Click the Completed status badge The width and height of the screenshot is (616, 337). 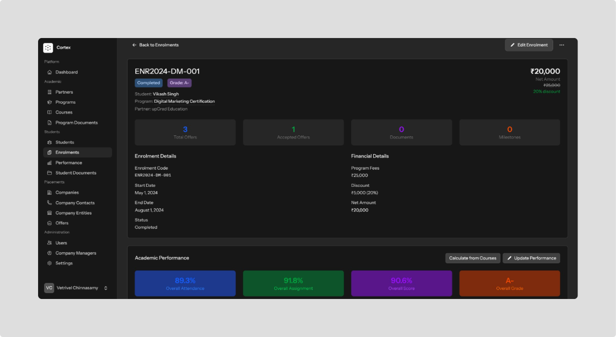(149, 83)
